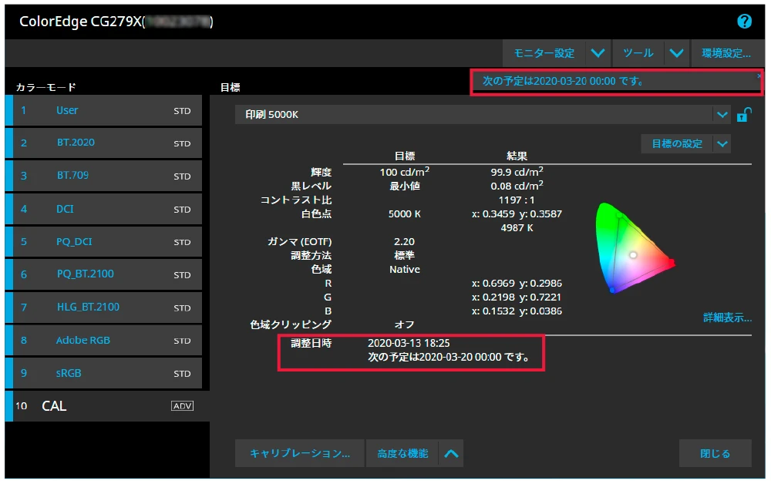Screen dimensions: 771x484
Task: Open 環境設定... preferences
Action: [726, 53]
